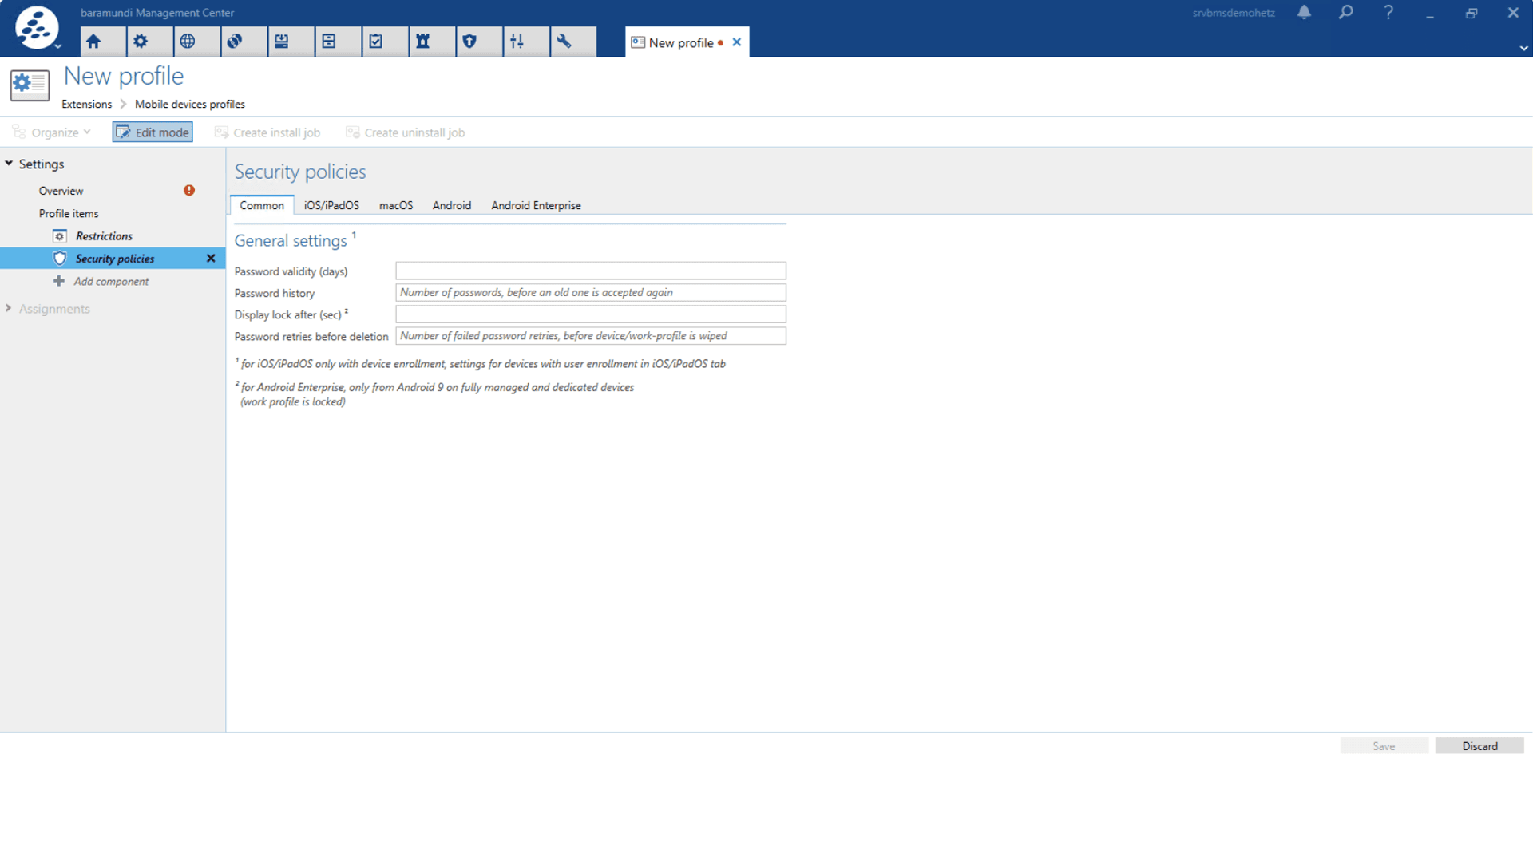Switch to the Android tab

pos(452,205)
